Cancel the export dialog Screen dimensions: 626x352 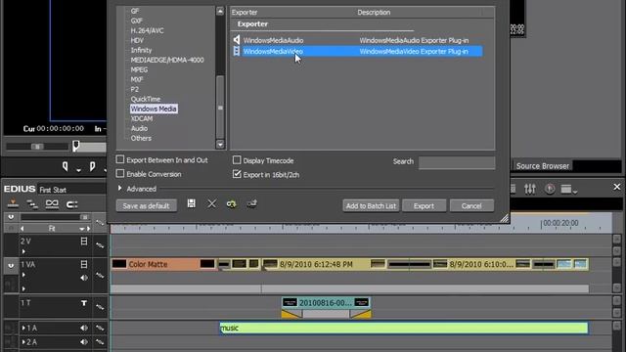[x=471, y=206]
